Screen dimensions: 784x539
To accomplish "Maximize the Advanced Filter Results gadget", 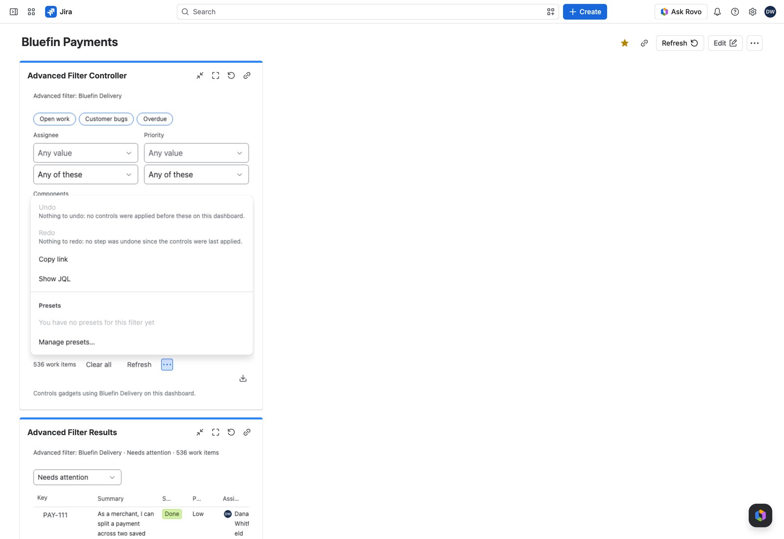I will pyautogui.click(x=216, y=432).
